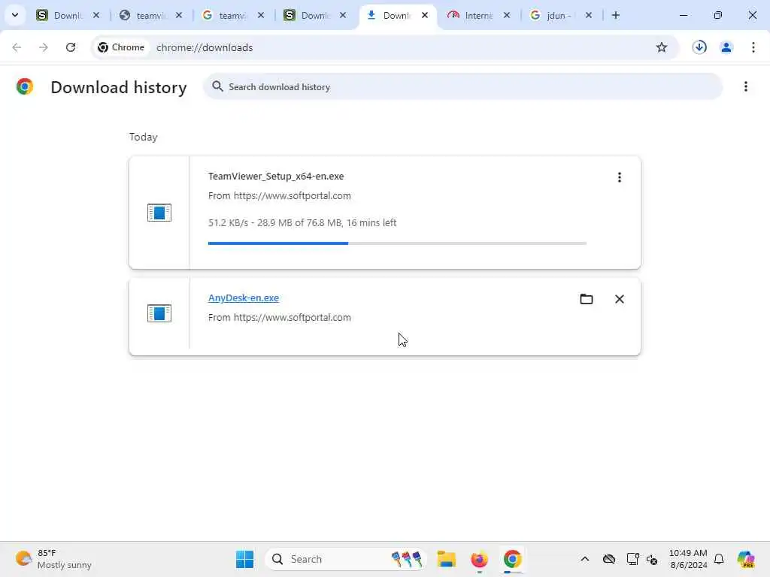The height and width of the screenshot is (577, 770).
Task: Click the TeamViewer download progress bar
Action: click(x=397, y=243)
